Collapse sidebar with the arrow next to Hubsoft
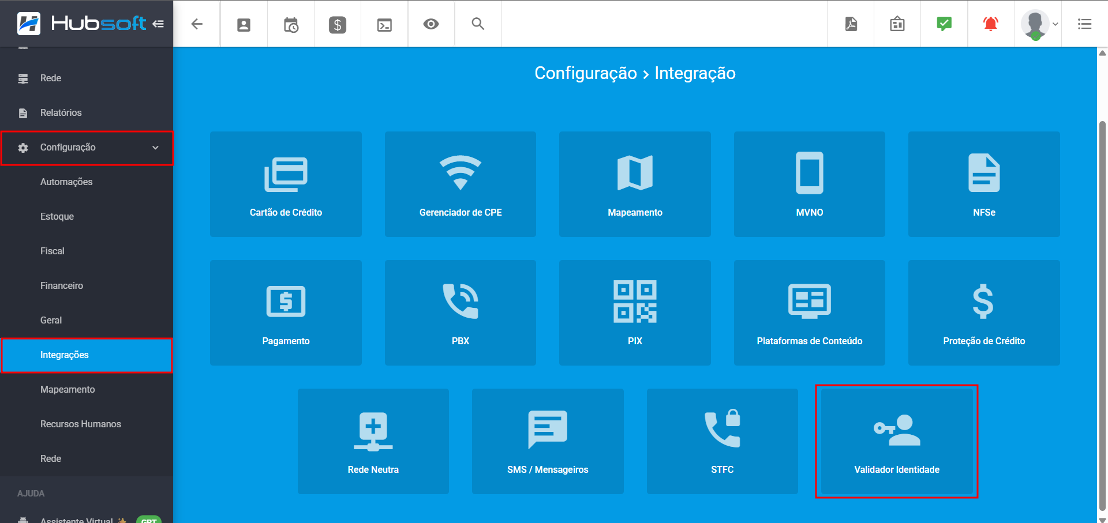The height and width of the screenshot is (523, 1108). [x=158, y=24]
